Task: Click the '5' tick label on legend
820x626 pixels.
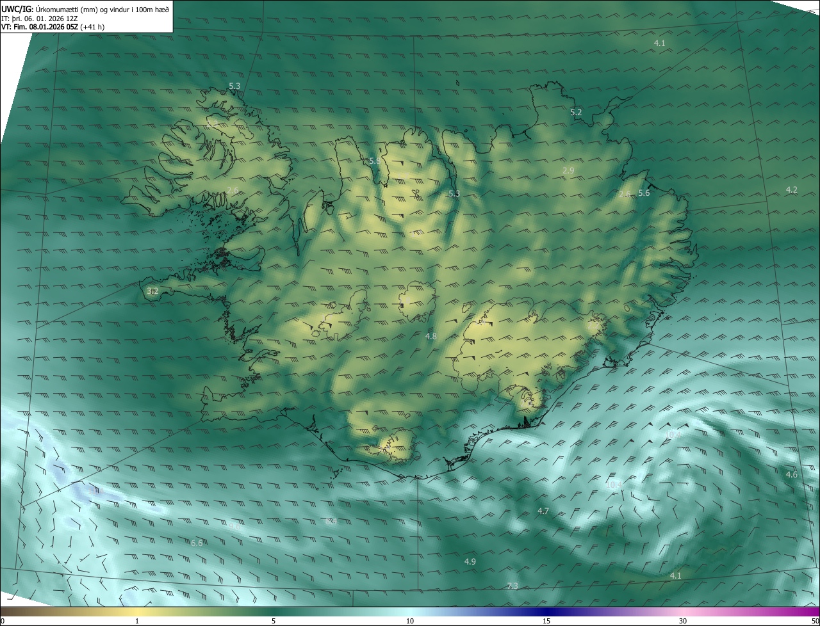Action: coord(274,621)
